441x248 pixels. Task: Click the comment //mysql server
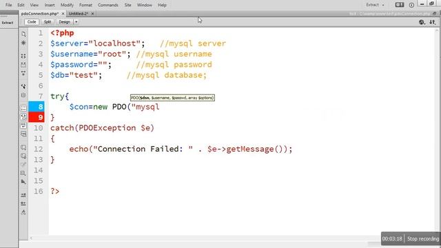tap(193, 43)
